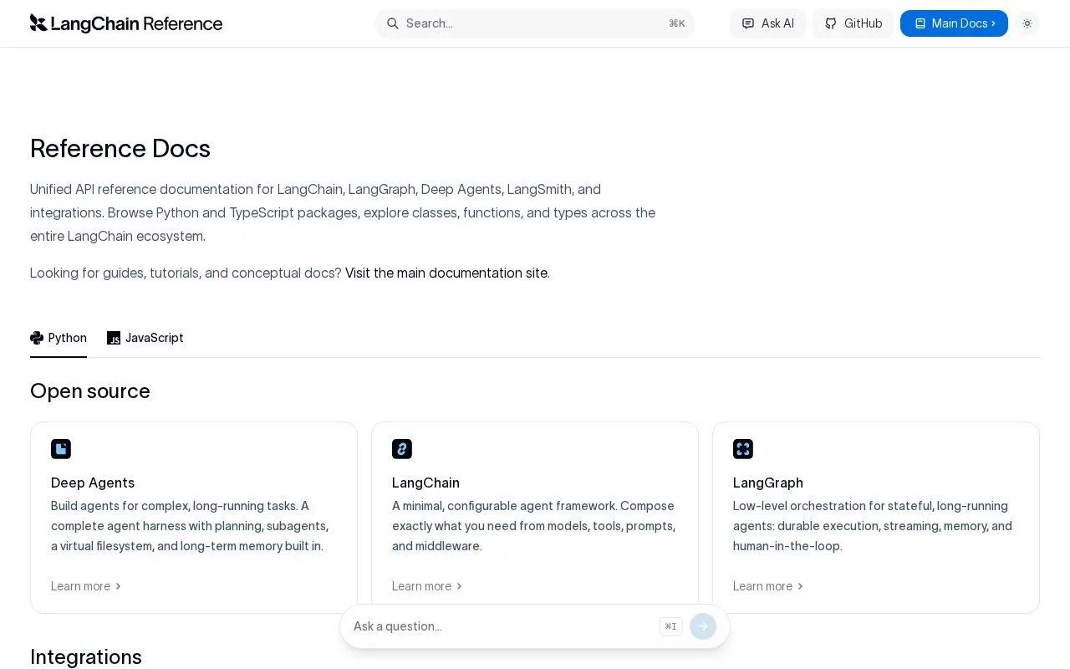1070x669 pixels.
Task: Visit the main documentation site link
Action: (447, 273)
